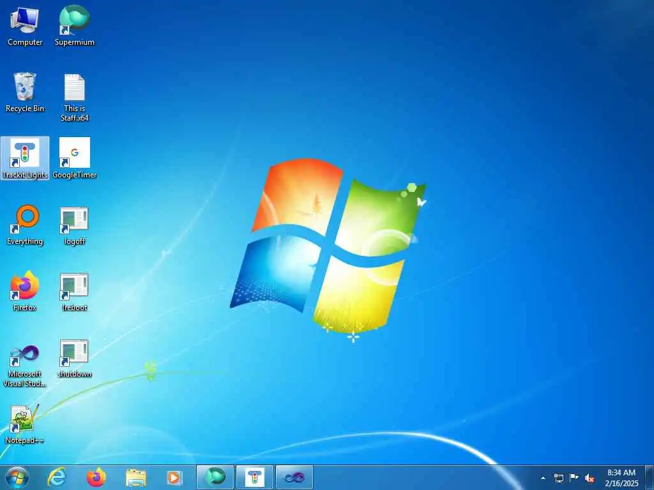Viewport: 654px width, 490px height.
Task: Select the Everything search shortcut
Action: 25,225
